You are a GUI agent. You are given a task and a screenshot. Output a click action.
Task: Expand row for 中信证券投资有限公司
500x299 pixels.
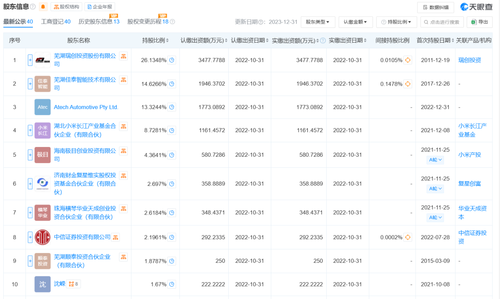(x=30, y=237)
